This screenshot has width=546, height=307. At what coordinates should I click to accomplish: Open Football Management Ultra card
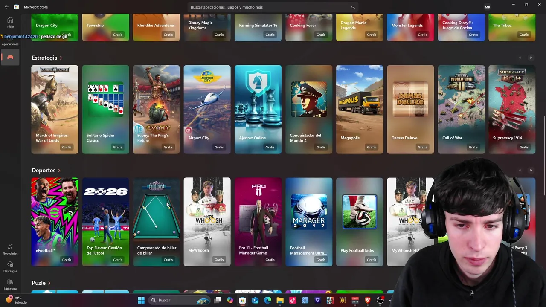[x=308, y=222]
